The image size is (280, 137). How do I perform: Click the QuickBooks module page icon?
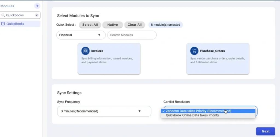tap(3, 24)
